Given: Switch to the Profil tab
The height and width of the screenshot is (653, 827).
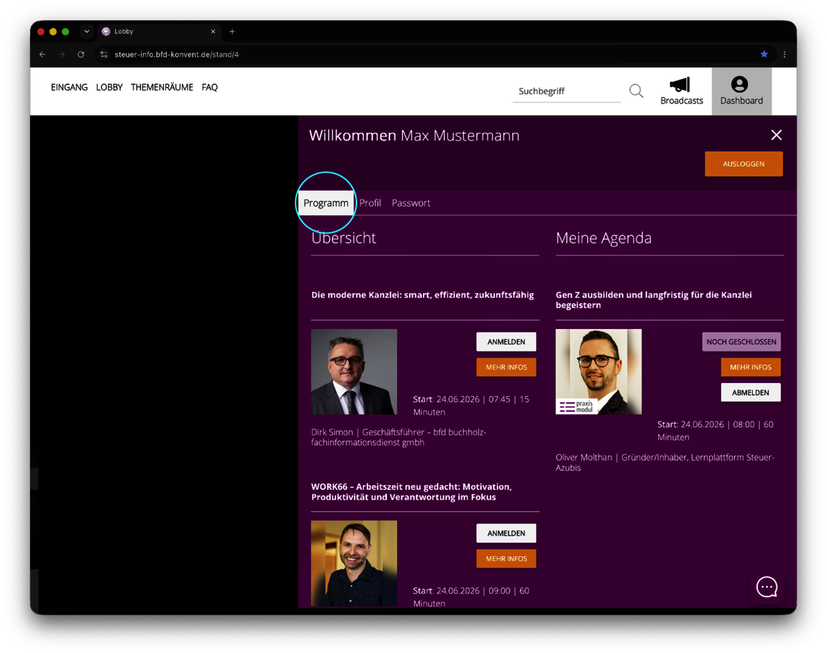Looking at the screenshot, I should (x=370, y=203).
